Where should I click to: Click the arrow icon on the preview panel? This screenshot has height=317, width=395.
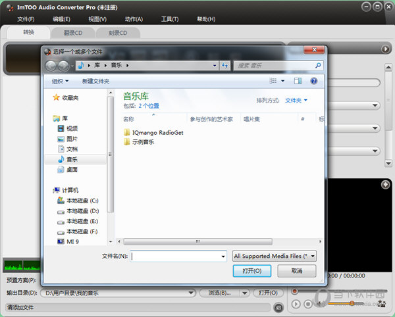click(x=385, y=184)
